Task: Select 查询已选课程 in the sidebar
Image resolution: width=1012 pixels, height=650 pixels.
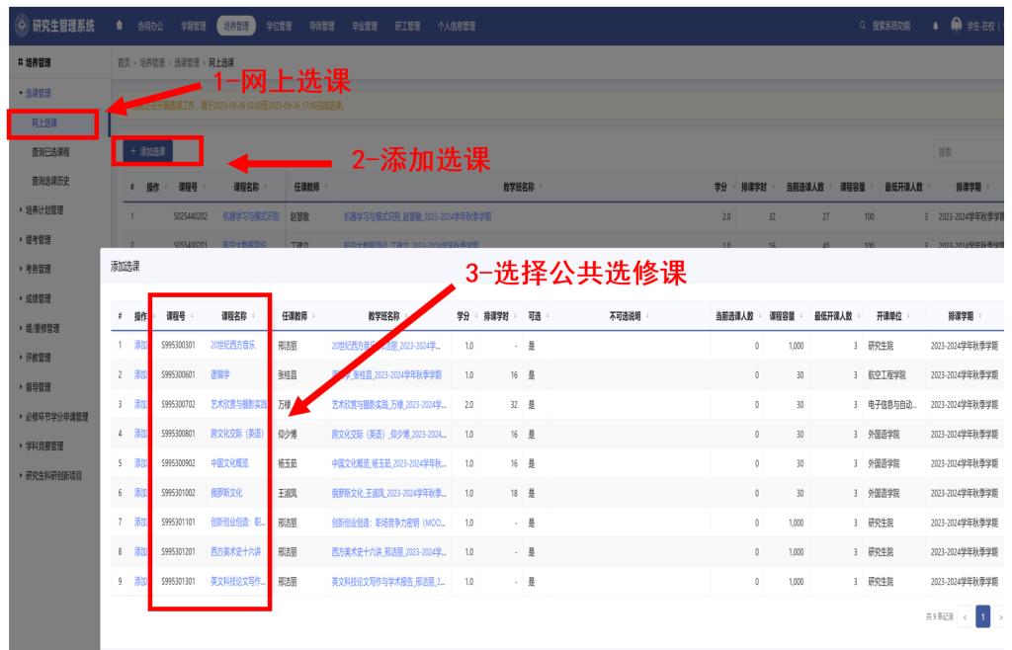Action: [54, 151]
